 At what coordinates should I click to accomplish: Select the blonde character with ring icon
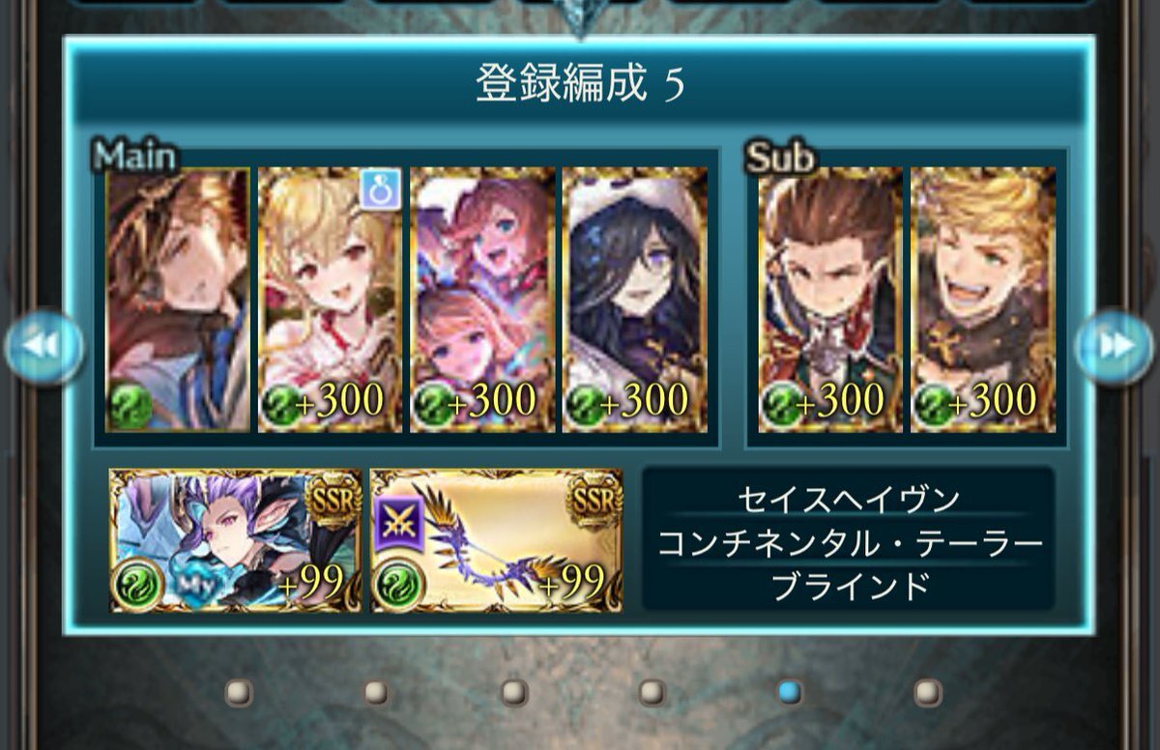tap(330, 300)
